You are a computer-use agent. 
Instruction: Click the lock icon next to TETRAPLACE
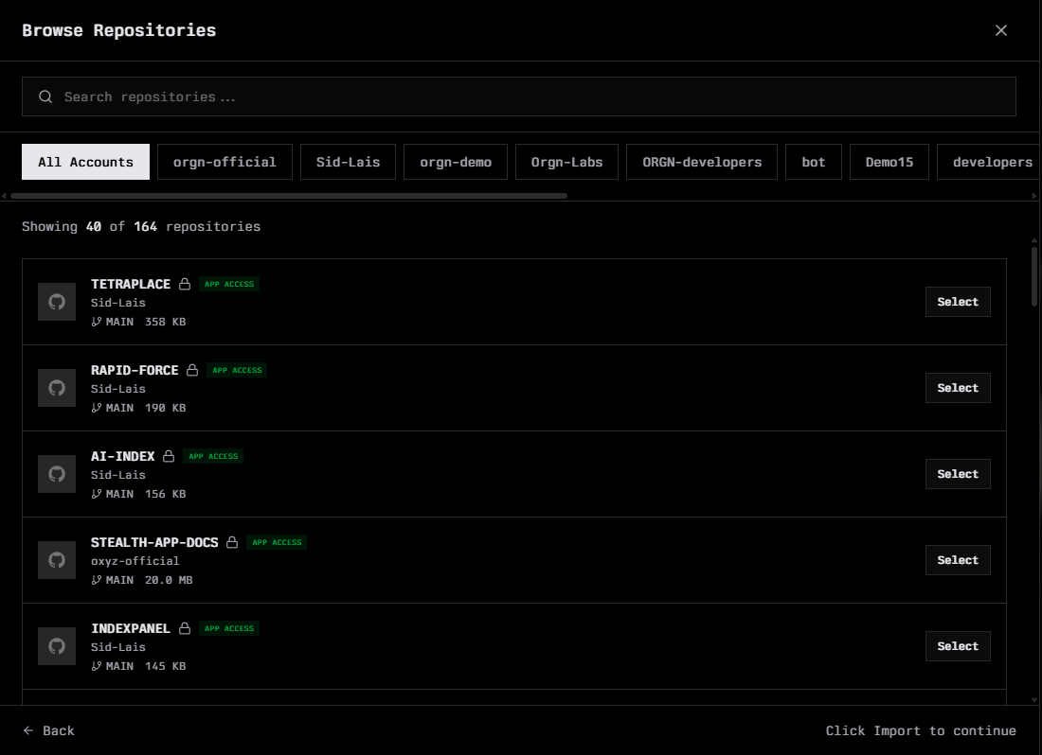click(185, 284)
